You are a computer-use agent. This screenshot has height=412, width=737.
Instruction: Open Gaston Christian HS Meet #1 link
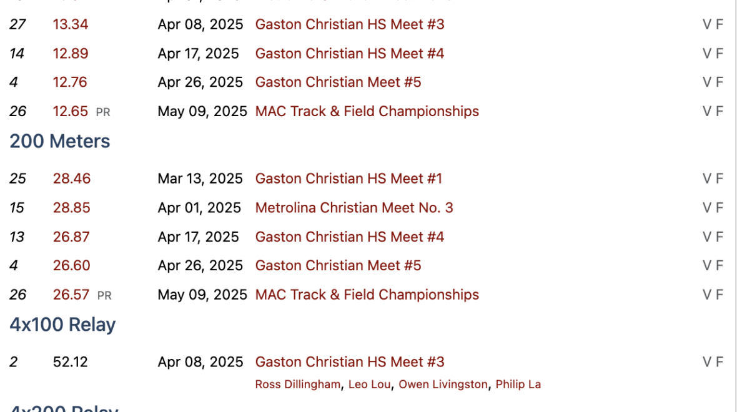pyautogui.click(x=349, y=179)
